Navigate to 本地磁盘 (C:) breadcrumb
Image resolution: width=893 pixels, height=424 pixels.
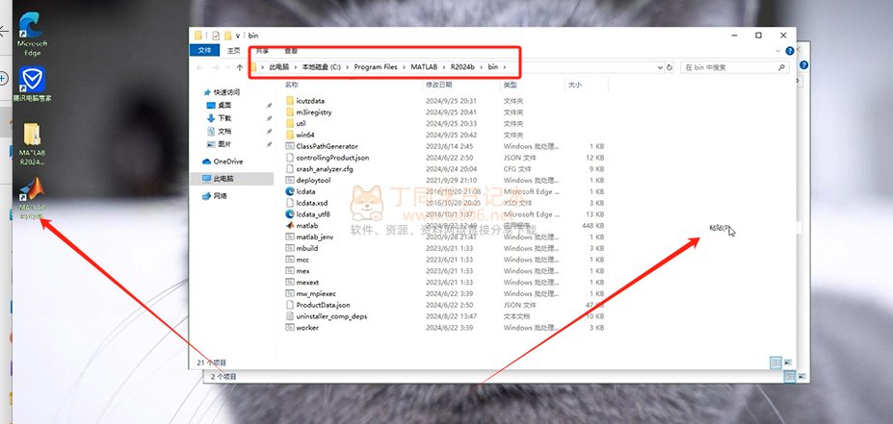click(321, 67)
